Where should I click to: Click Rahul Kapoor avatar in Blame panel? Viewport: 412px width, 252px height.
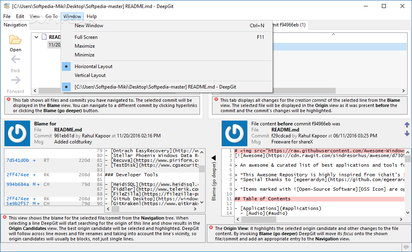pyautogui.click(x=17, y=133)
